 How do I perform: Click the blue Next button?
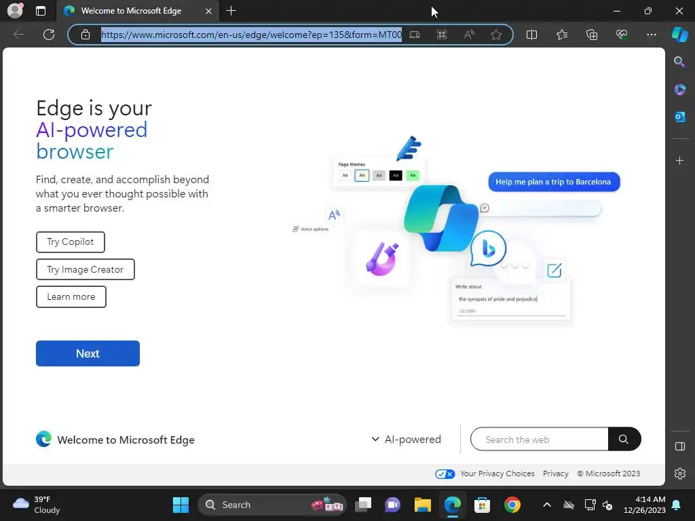[88, 353]
